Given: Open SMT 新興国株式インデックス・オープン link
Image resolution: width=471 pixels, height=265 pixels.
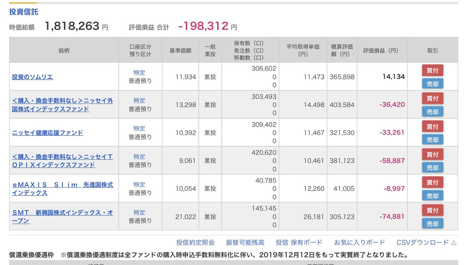Looking at the screenshot, I should (x=62, y=217).
